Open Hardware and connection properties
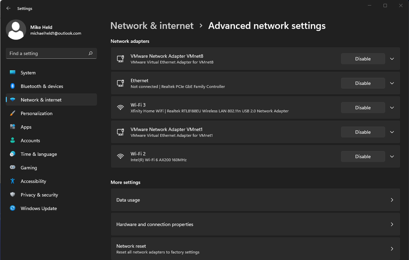 (255, 224)
